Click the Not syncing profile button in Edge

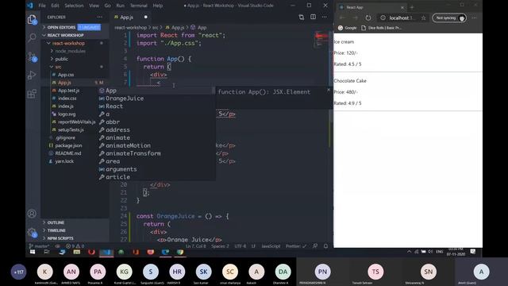click(x=450, y=18)
